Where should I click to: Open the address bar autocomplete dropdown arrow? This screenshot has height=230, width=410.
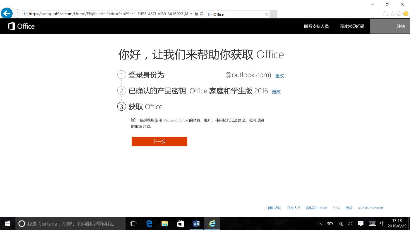(191, 14)
